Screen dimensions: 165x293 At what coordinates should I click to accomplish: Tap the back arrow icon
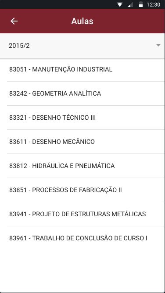[14, 21]
